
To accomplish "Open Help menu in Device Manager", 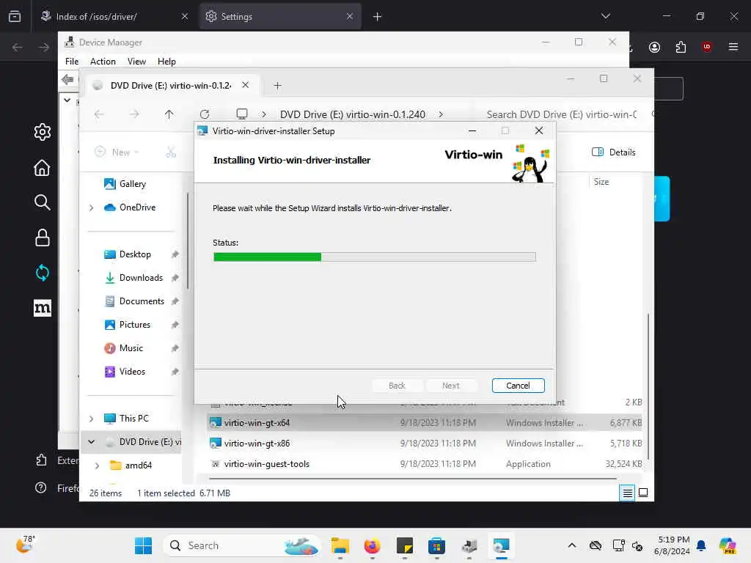I will click(166, 62).
